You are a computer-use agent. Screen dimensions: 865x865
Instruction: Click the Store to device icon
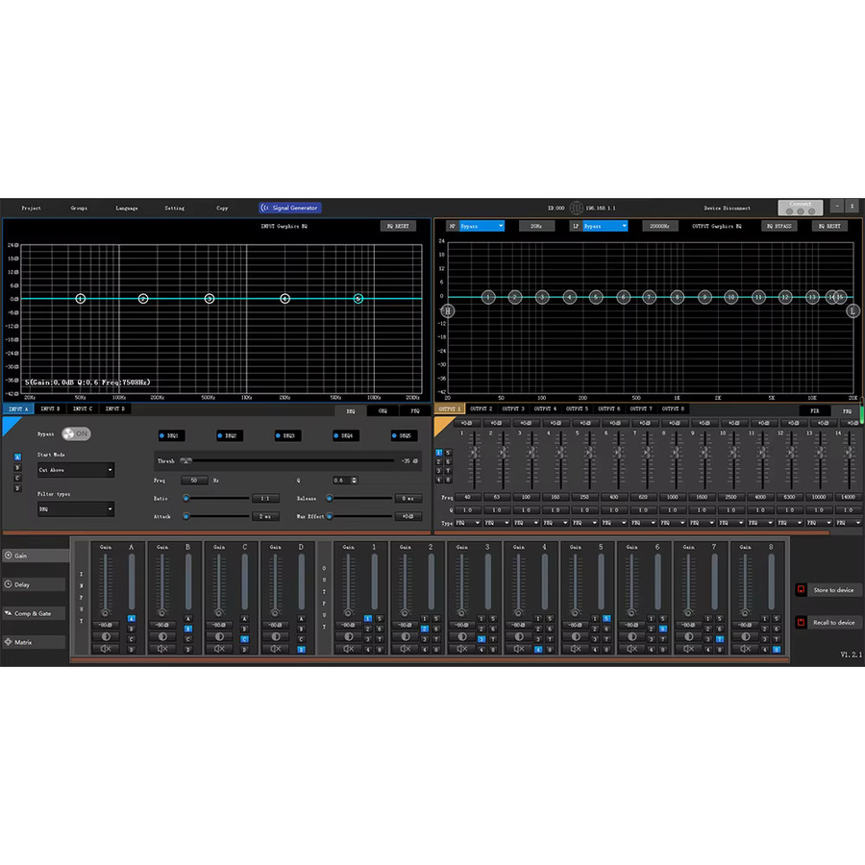(x=801, y=590)
